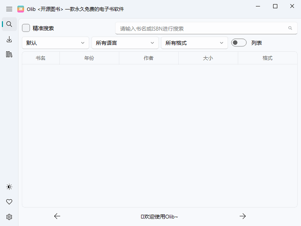Focus the book name or ISBN search field
301x226 pixels.
pyautogui.click(x=202, y=28)
